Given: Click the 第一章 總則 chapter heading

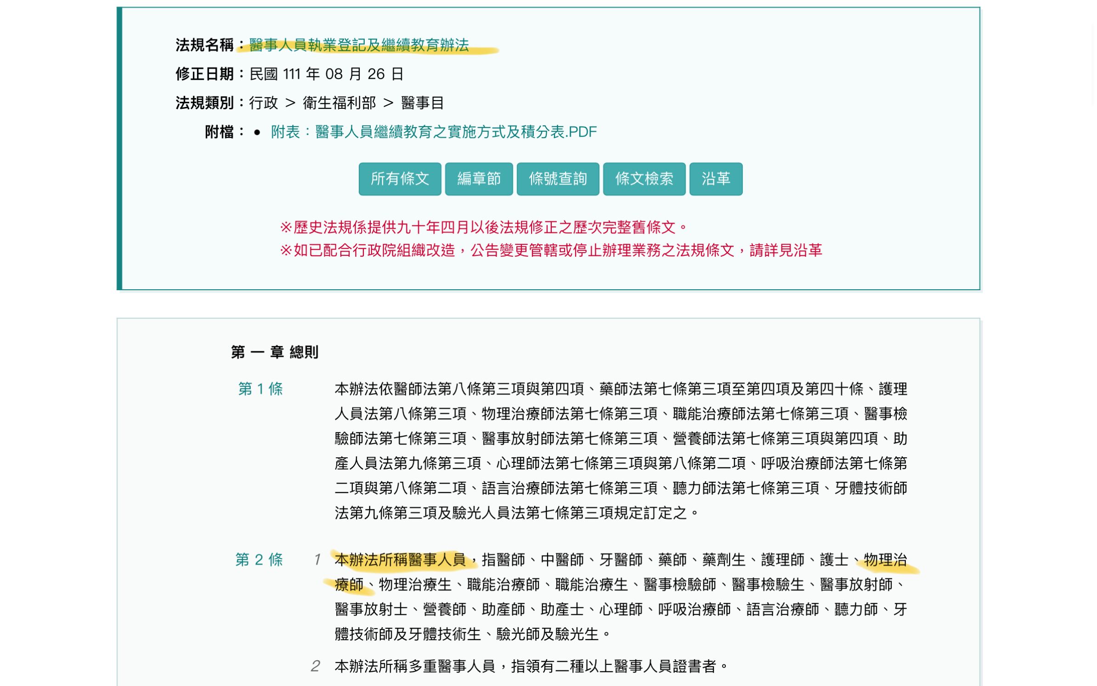Looking at the screenshot, I should tap(274, 352).
